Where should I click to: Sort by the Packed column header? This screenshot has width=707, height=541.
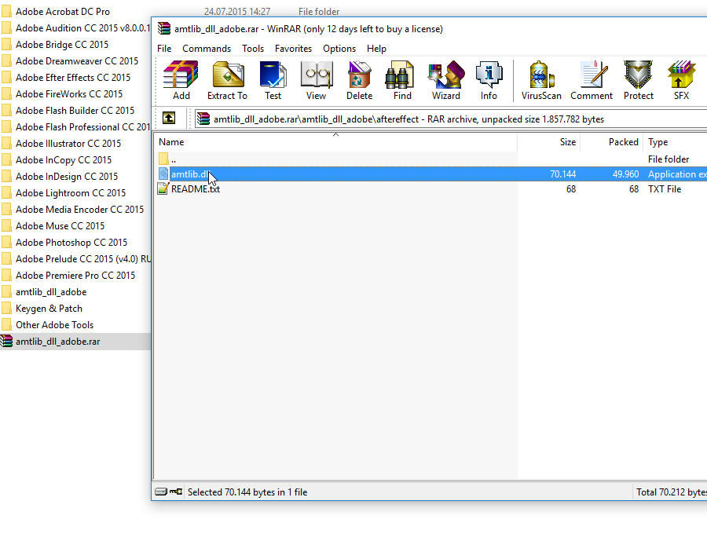(x=612, y=142)
